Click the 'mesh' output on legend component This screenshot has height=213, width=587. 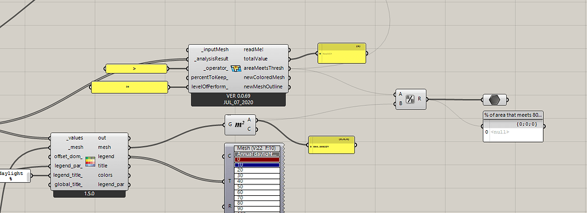pos(104,147)
